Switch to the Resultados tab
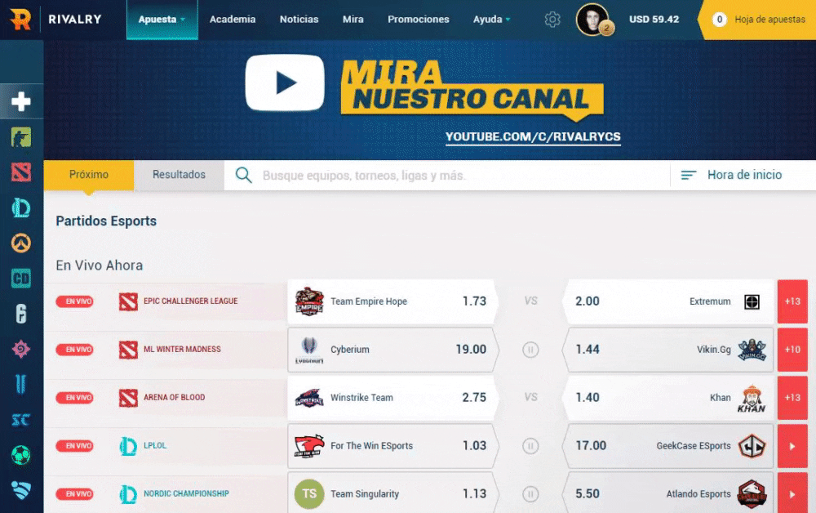The height and width of the screenshot is (513, 816). click(179, 175)
